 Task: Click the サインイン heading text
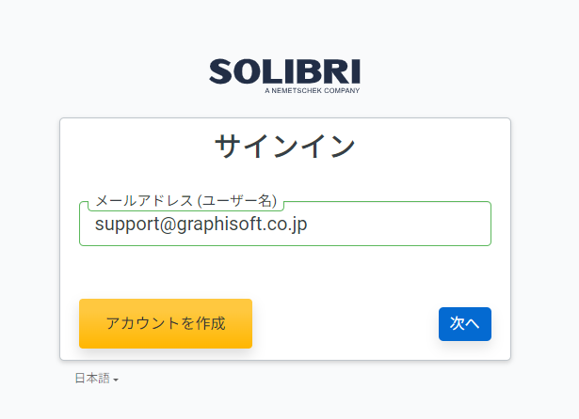coord(285,146)
